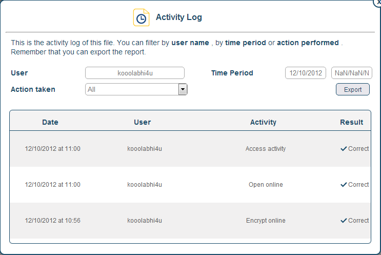Click the User name input field
381x255 pixels.
135,73
